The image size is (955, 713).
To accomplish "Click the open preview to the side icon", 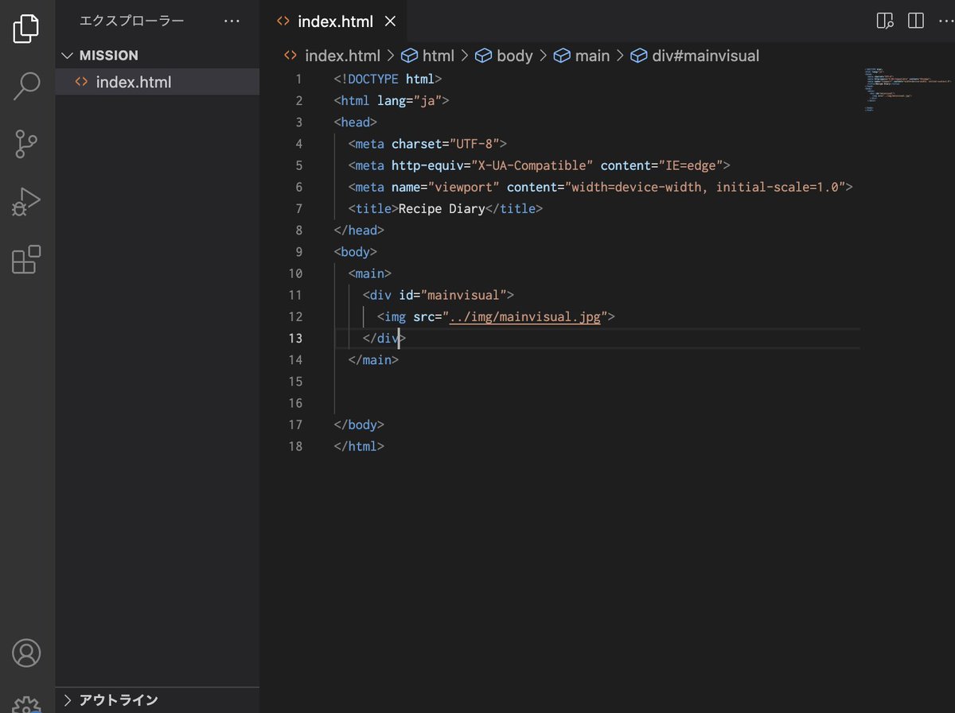I will [x=885, y=21].
